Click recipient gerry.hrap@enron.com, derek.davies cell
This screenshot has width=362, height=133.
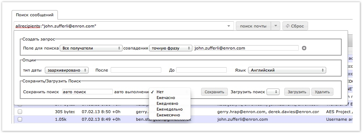click(x=268, y=112)
